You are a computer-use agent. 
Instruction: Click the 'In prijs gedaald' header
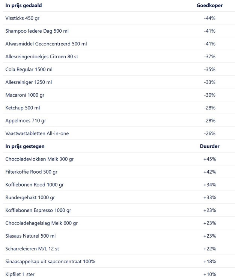24,5
